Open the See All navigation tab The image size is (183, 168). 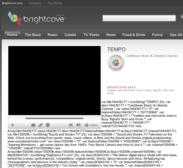tap(176, 35)
